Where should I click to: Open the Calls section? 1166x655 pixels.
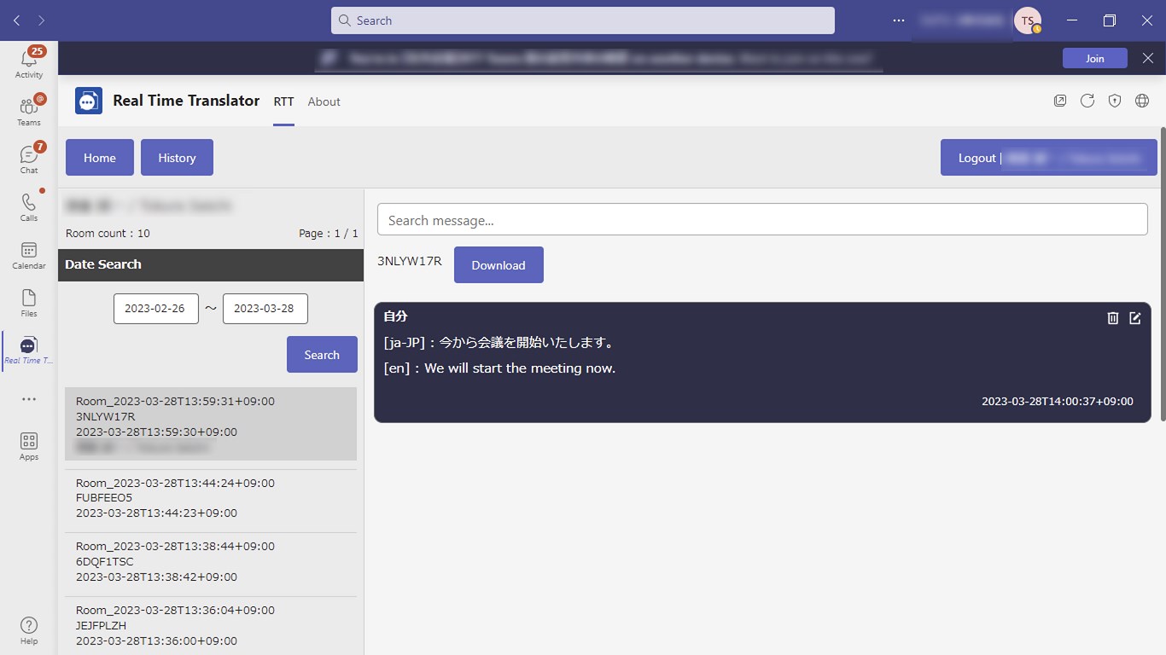tap(29, 207)
